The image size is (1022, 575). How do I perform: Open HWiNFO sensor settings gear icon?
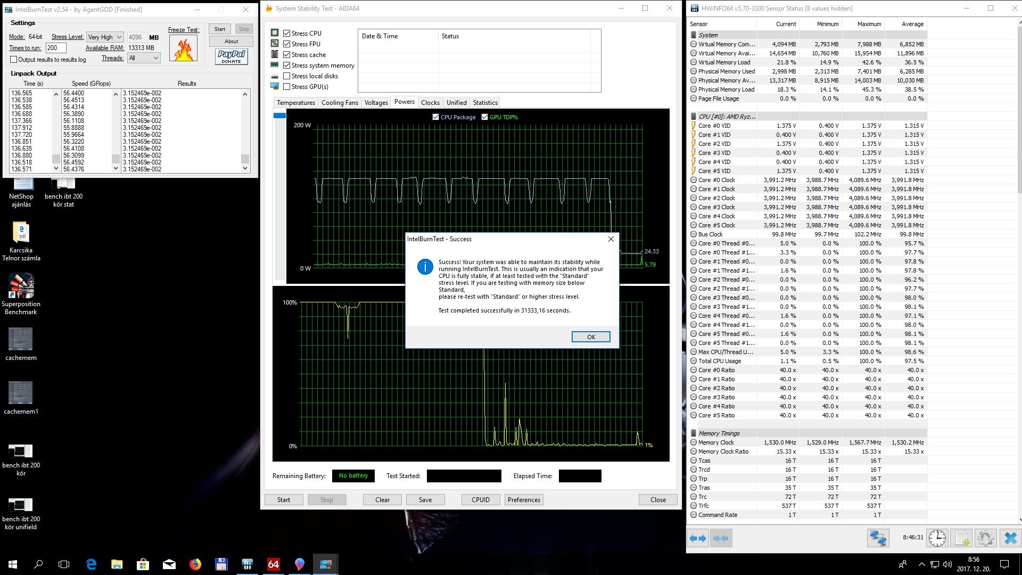coord(985,538)
